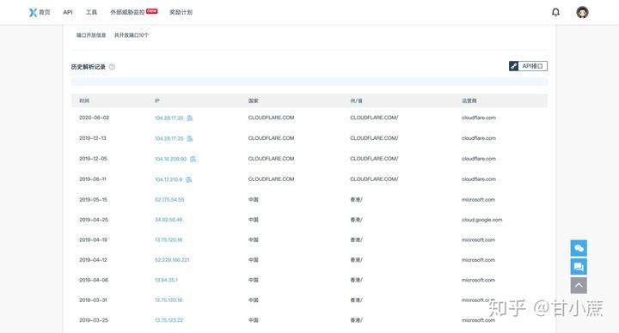The image size is (619, 333).
Task: Click the 时间 column header
Action: tap(84, 101)
